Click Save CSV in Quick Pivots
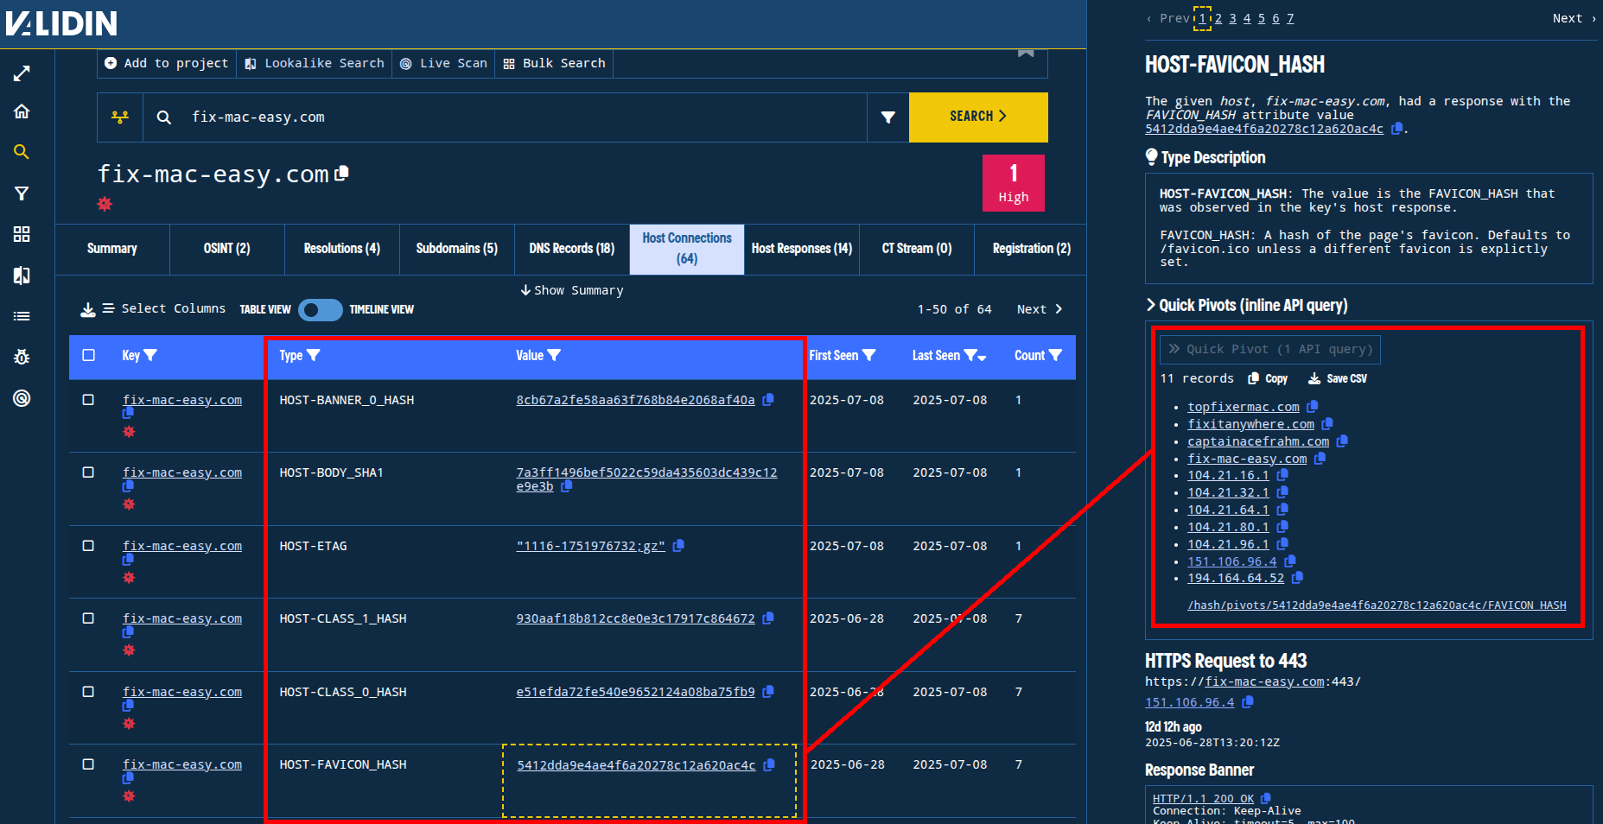This screenshot has height=824, width=1603. [x=1338, y=378]
